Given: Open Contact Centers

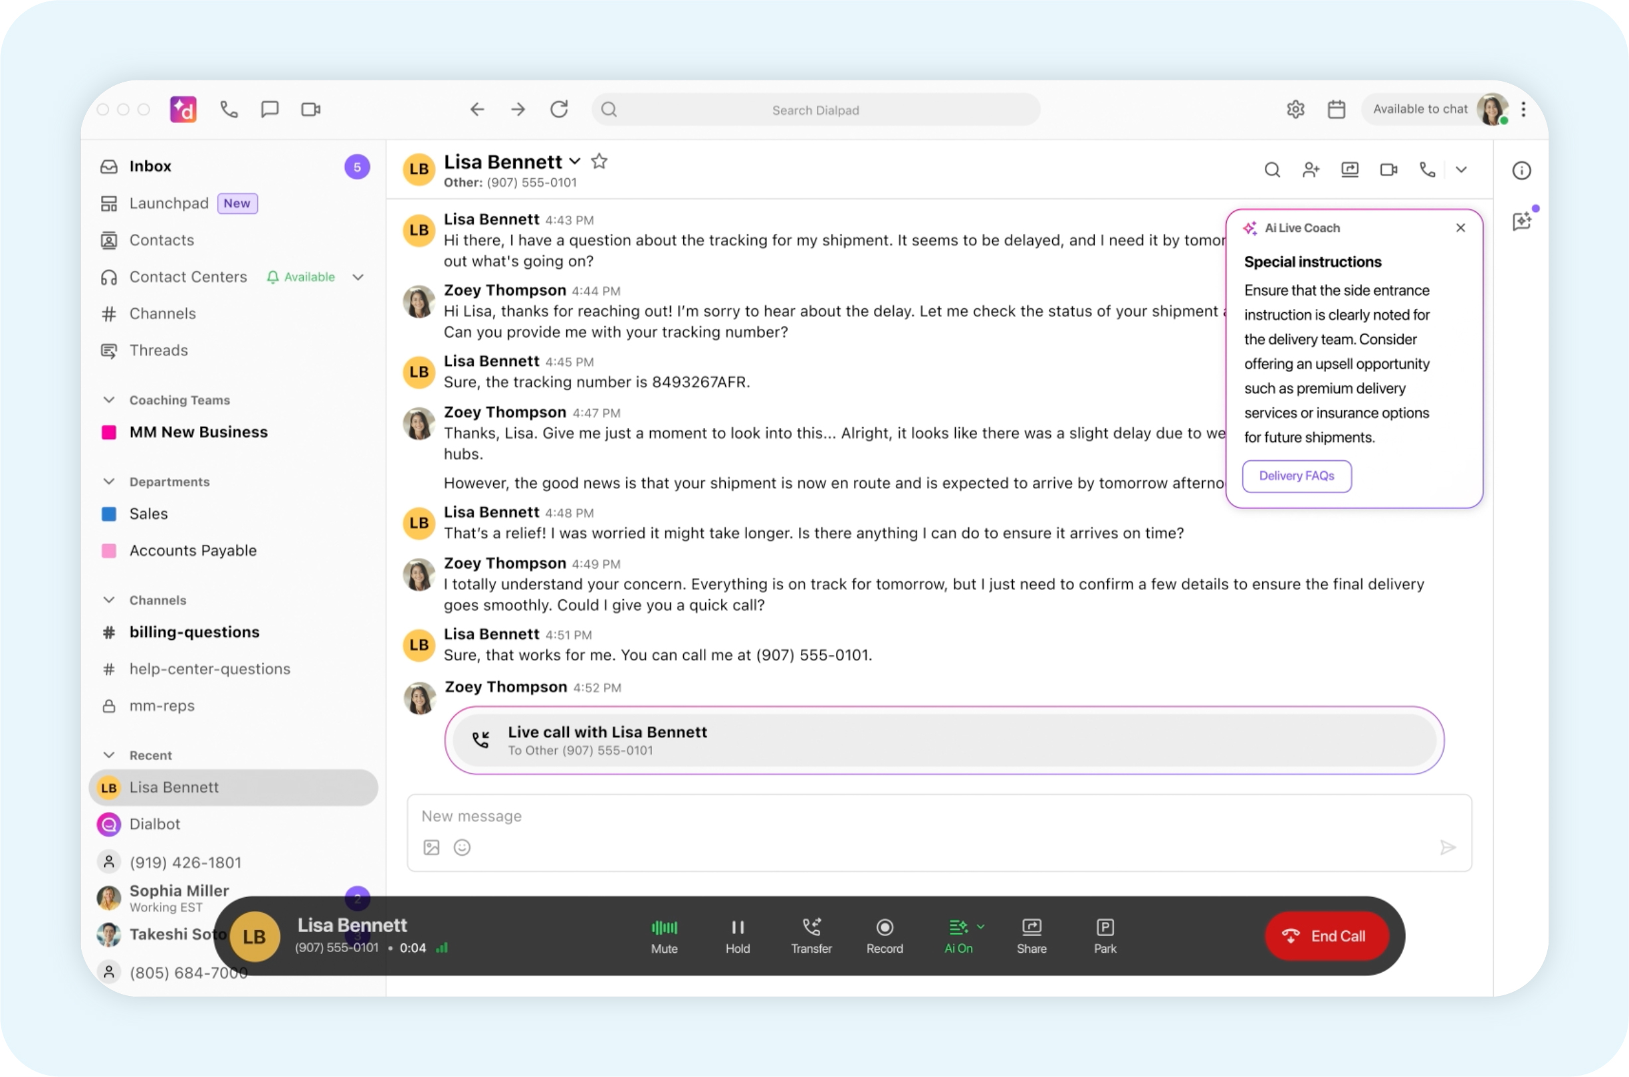Looking at the screenshot, I should [x=187, y=277].
